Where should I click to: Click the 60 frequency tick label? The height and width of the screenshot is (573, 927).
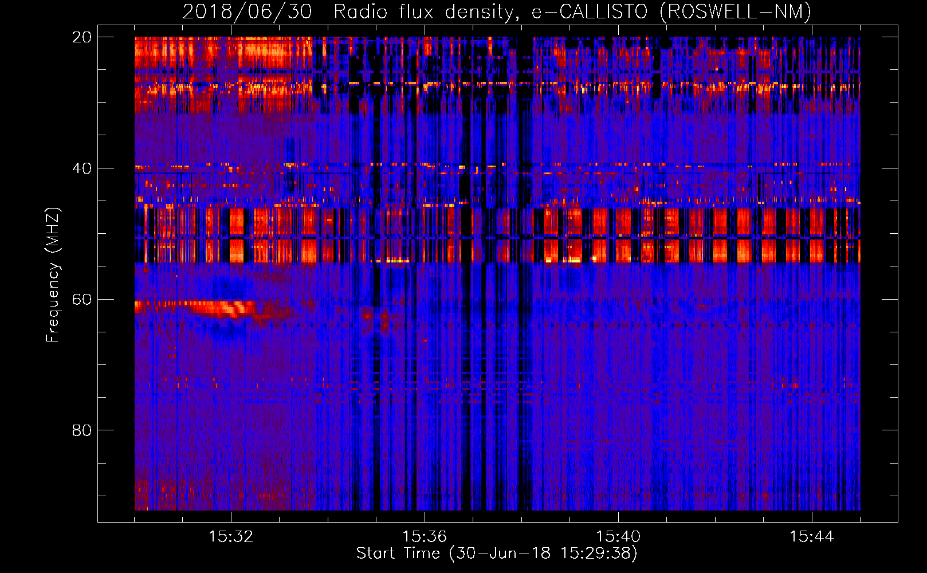81,299
